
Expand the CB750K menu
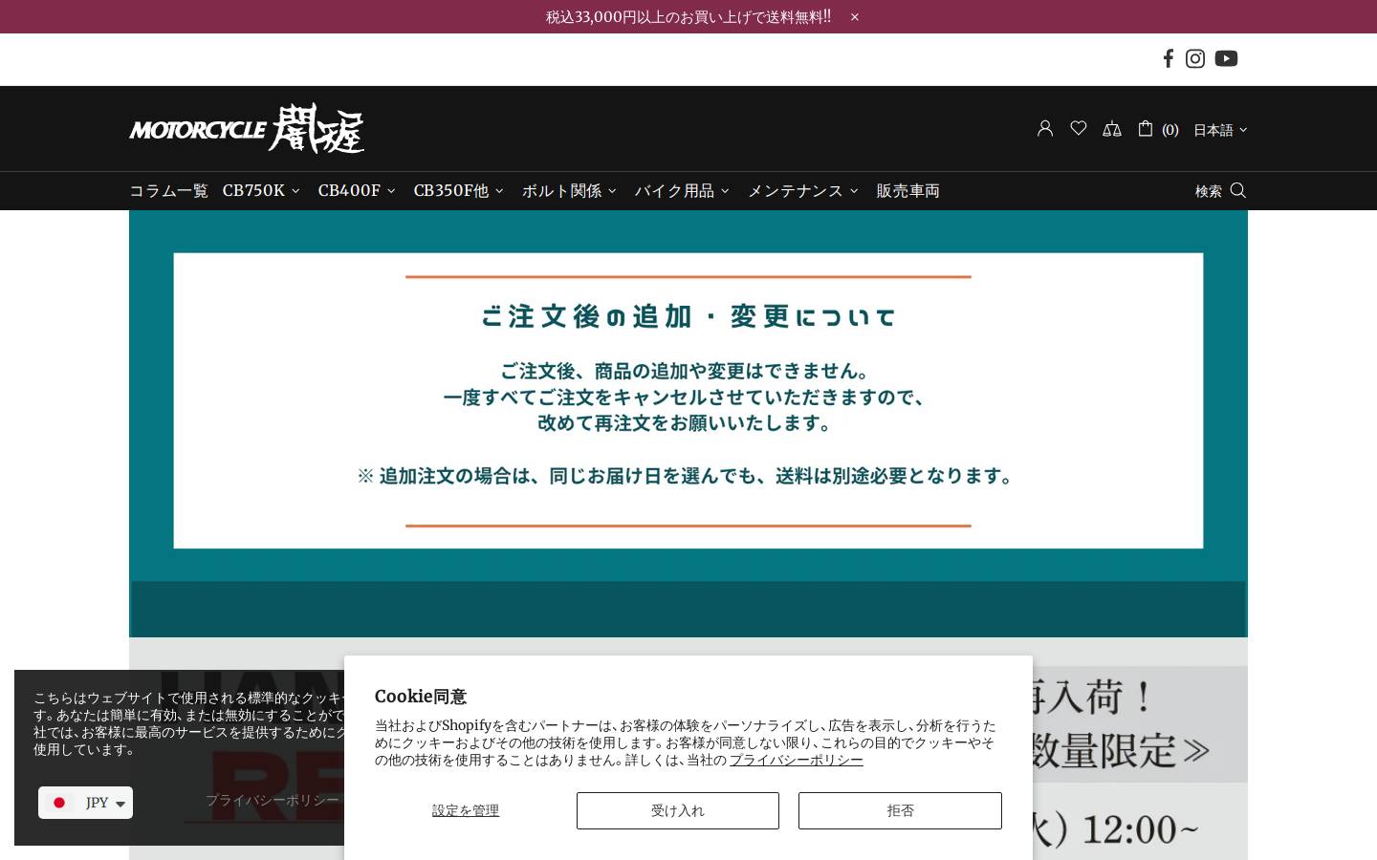point(261,190)
